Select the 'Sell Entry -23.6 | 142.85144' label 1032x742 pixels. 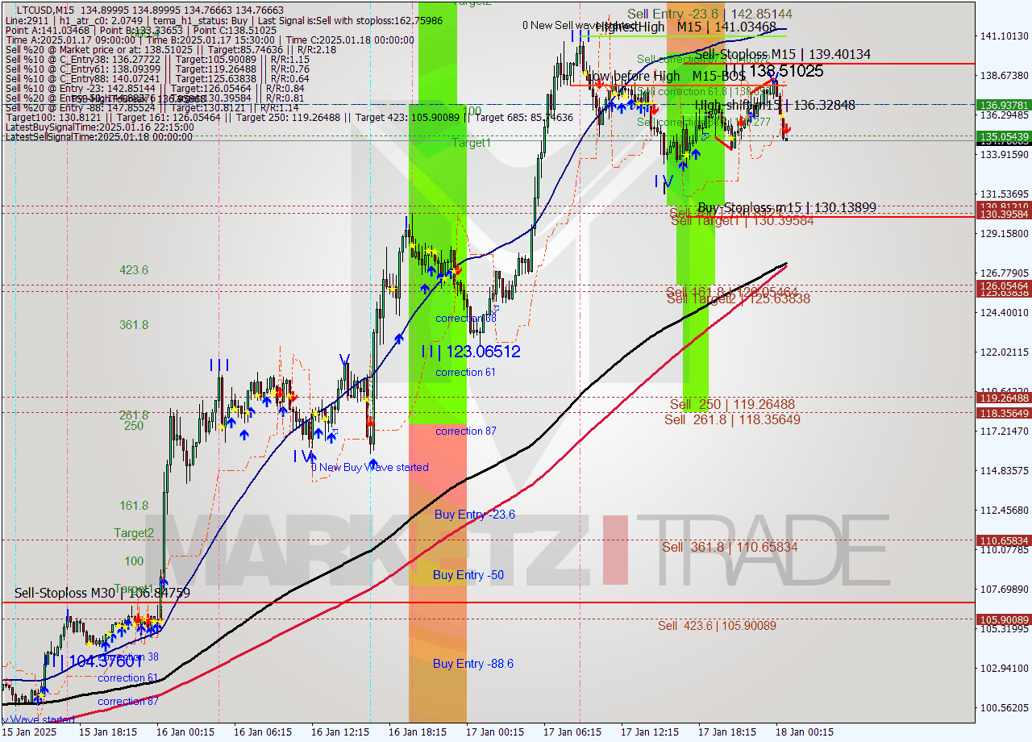[x=709, y=14]
